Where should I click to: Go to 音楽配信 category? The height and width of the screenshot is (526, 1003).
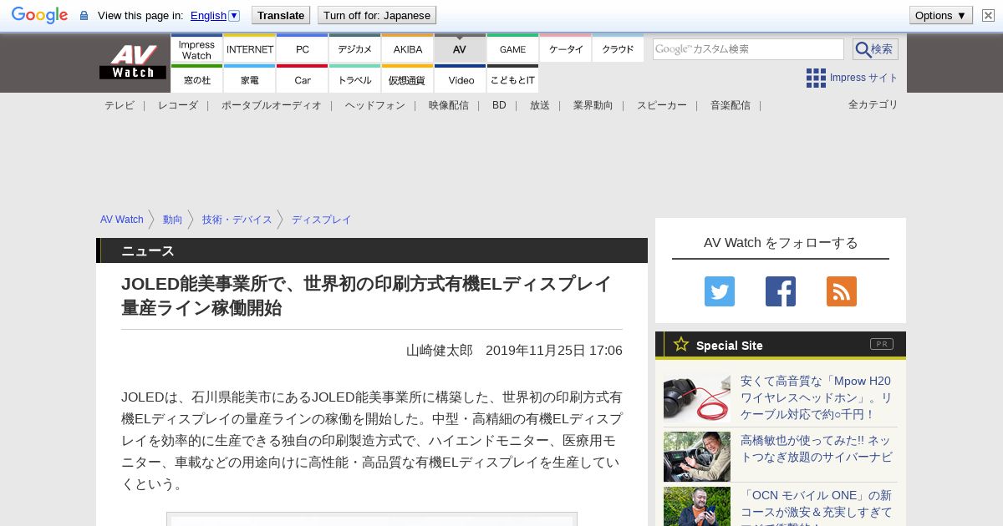pyautogui.click(x=731, y=105)
